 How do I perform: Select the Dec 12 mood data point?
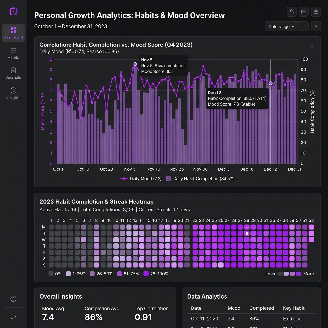[270, 83]
